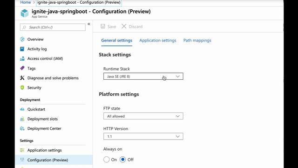
Task: Click the green Security shield icon
Action: [22, 88]
